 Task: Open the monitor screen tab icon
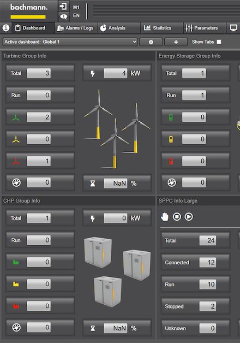pos(233,28)
